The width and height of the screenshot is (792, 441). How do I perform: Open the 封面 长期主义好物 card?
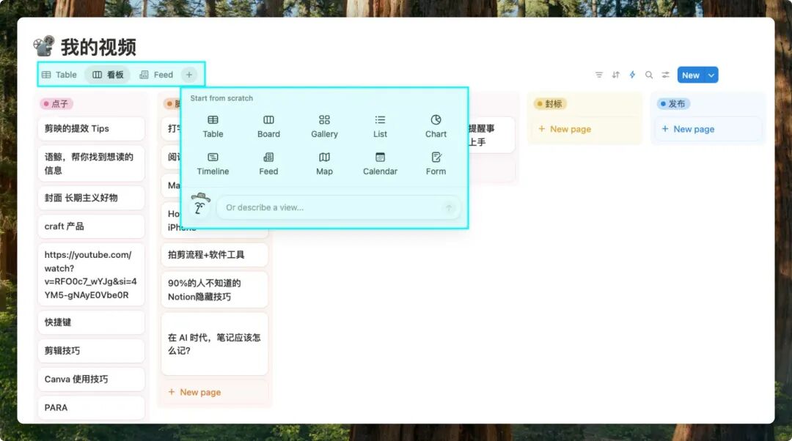(92, 198)
